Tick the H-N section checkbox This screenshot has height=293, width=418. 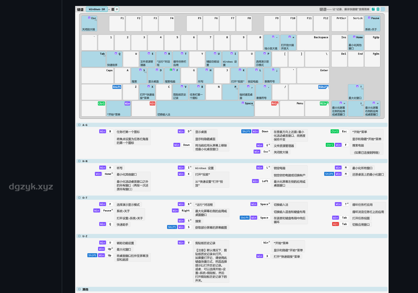pos(80,161)
